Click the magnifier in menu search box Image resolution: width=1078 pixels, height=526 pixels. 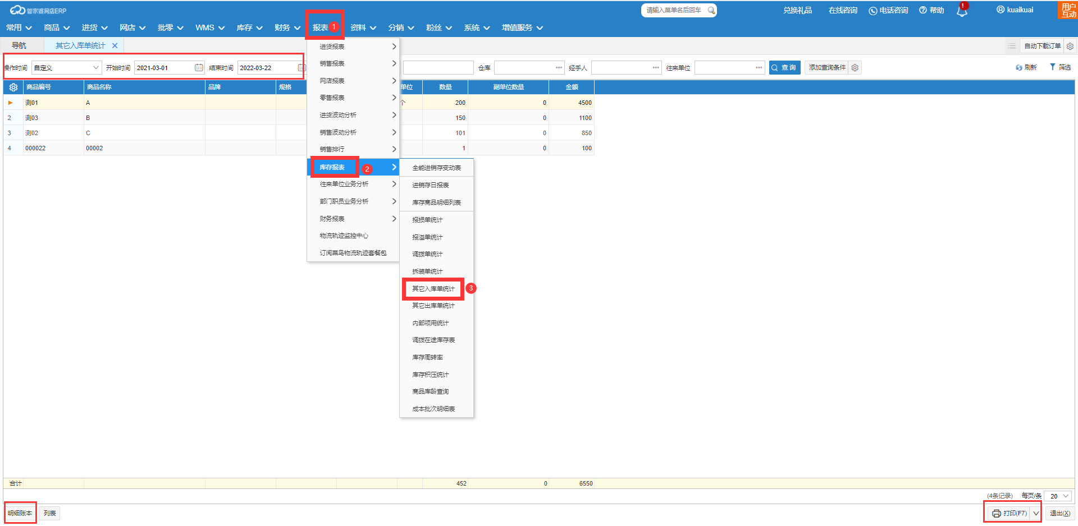point(711,10)
